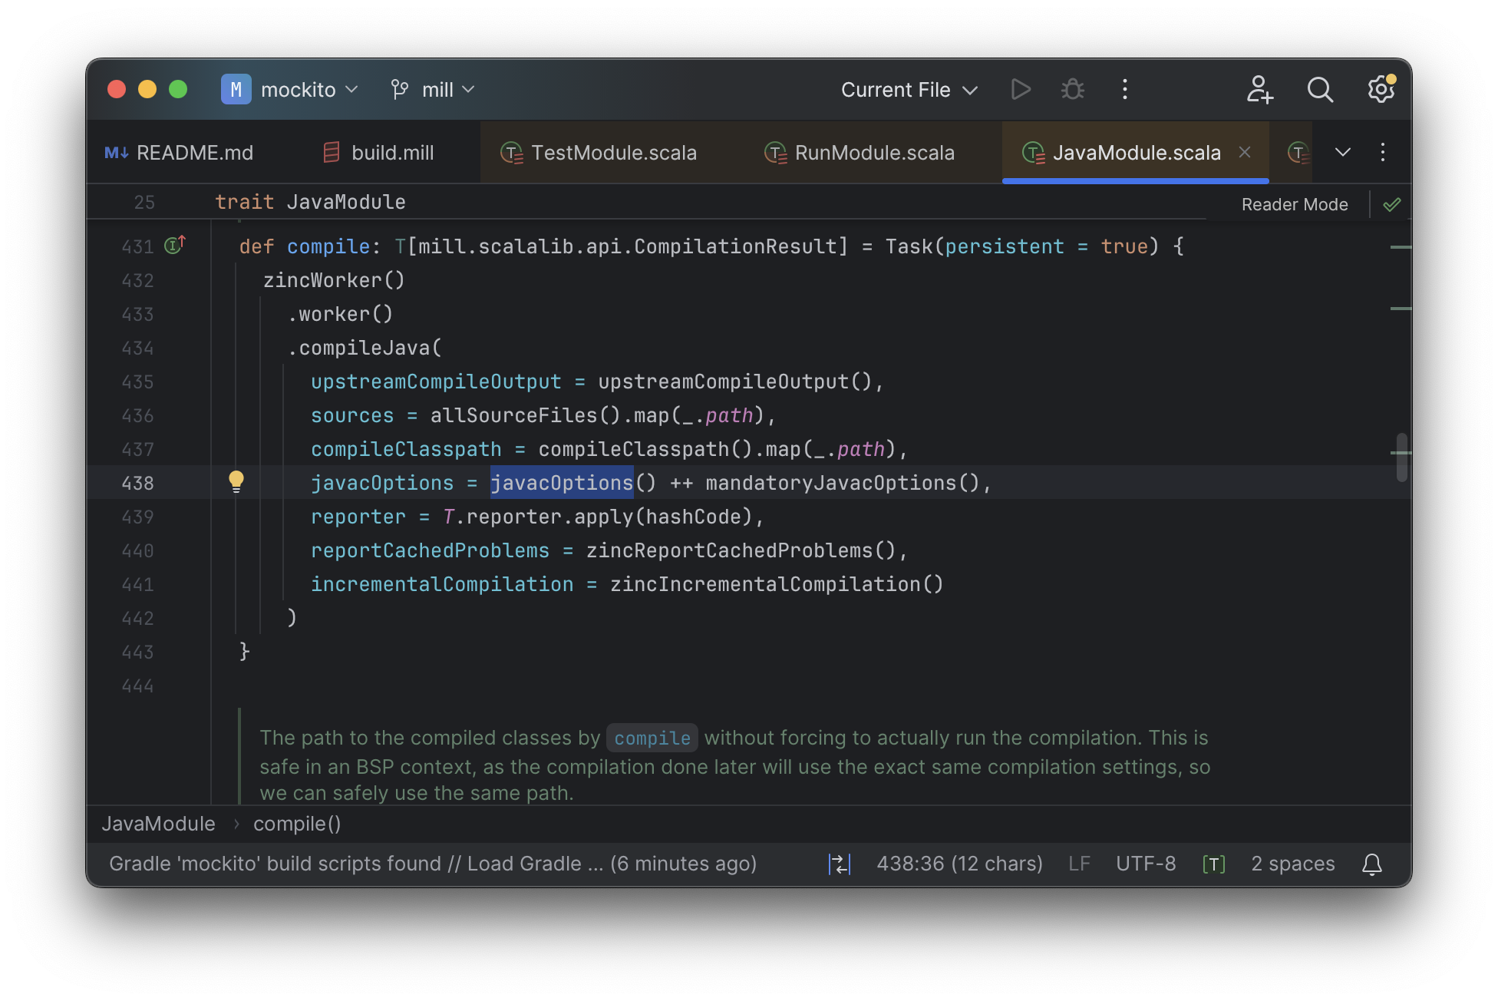Select the build.mill tab
Image resolution: width=1498 pixels, height=1001 pixels.
pos(392,150)
